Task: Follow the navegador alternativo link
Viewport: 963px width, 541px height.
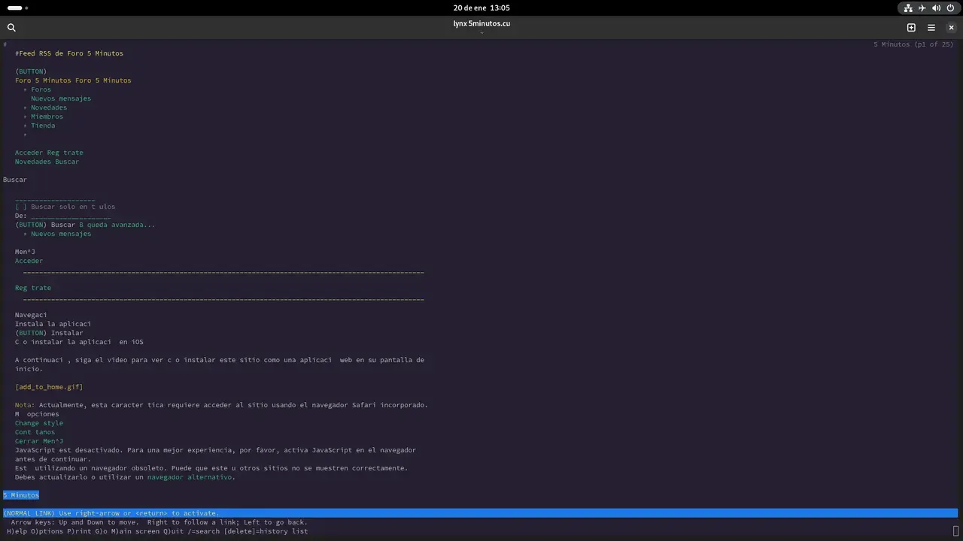Action: coord(189,477)
